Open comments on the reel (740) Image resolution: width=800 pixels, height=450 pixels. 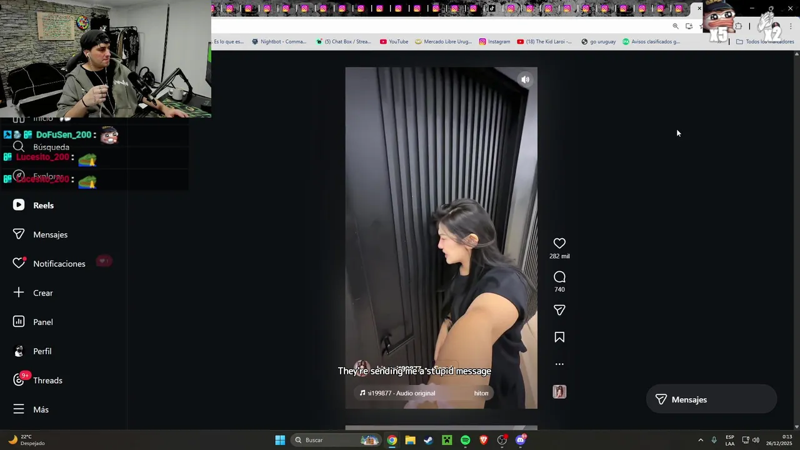coord(559,277)
